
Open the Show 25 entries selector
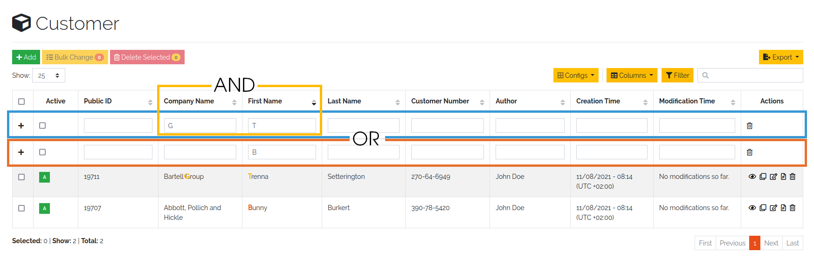click(48, 75)
